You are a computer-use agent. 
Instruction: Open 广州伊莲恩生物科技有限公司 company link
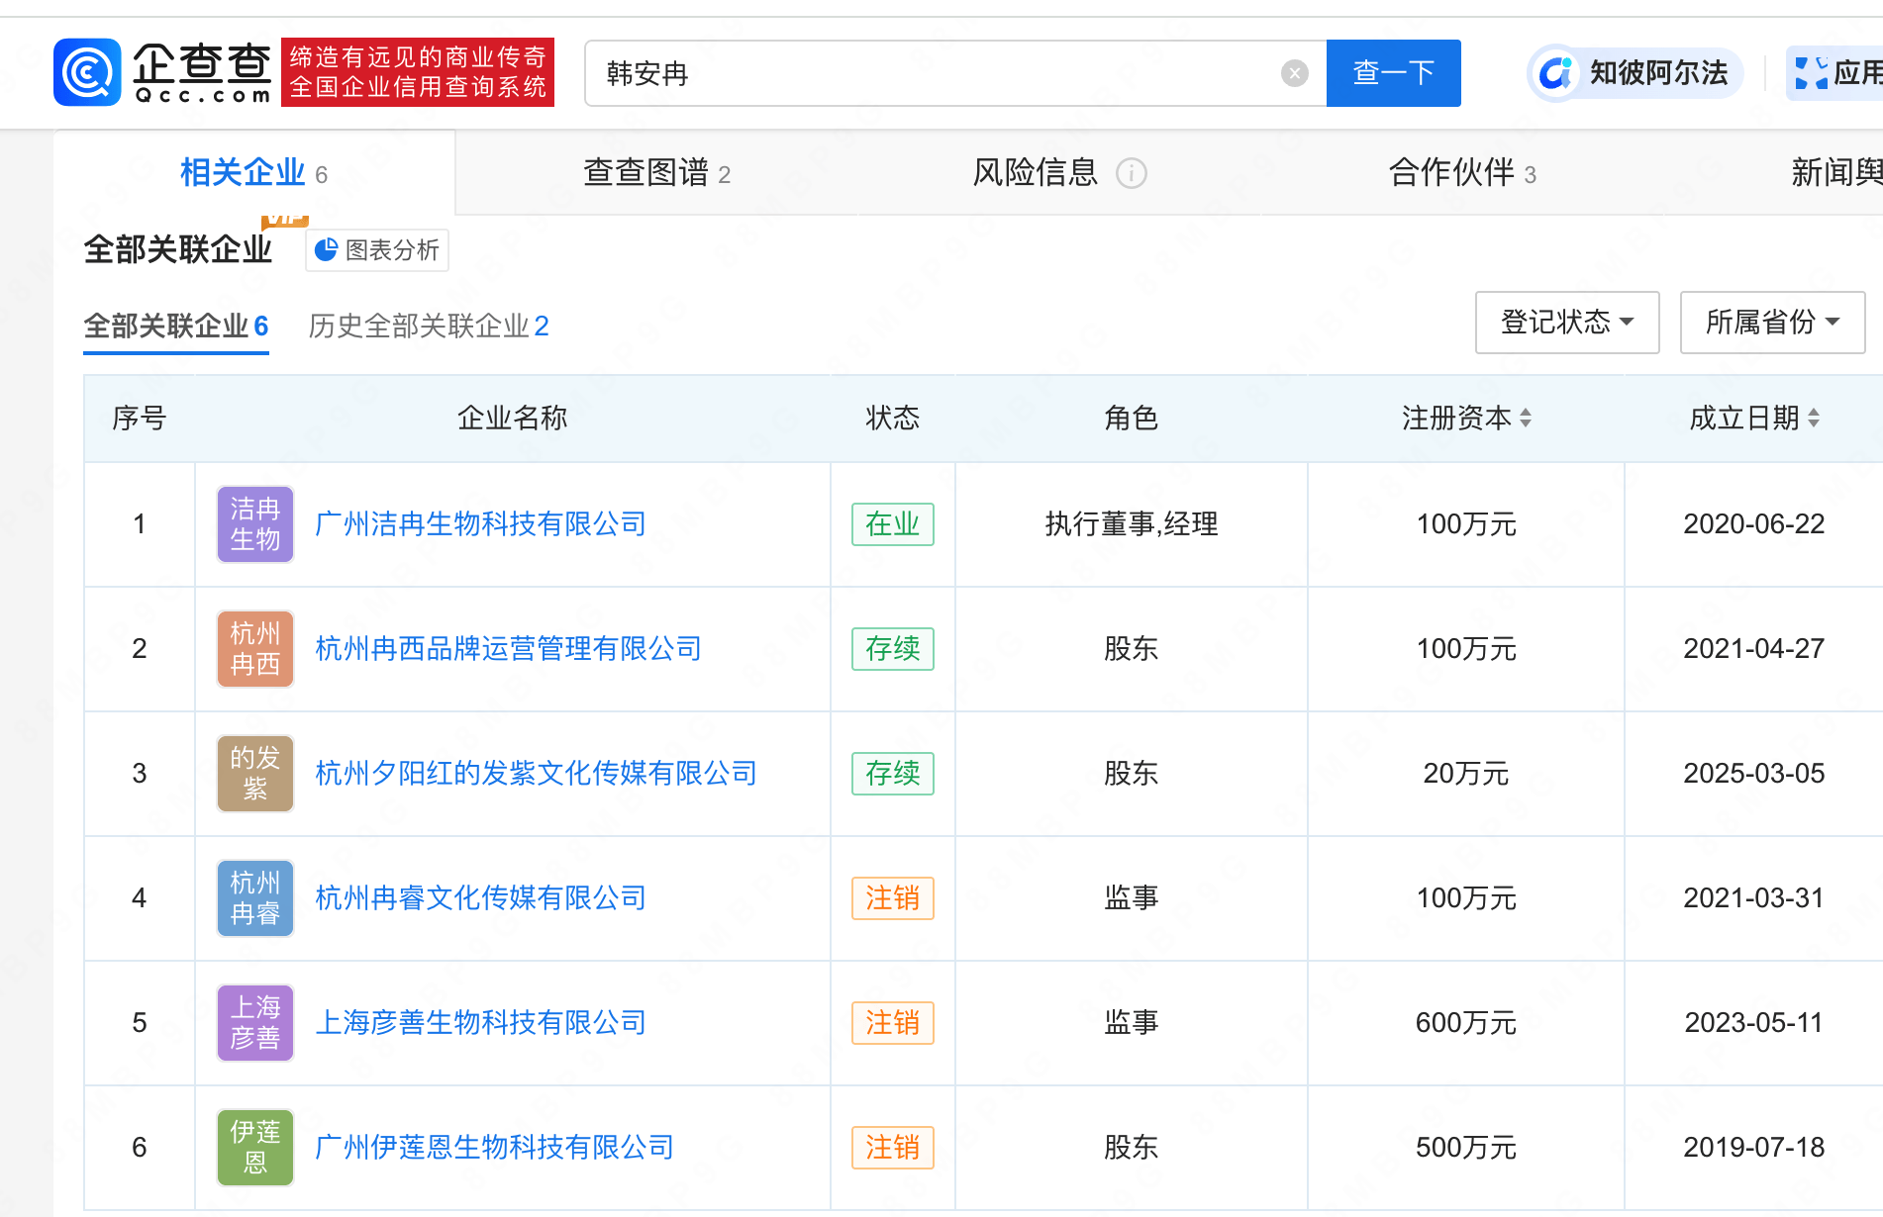tap(494, 1148)
